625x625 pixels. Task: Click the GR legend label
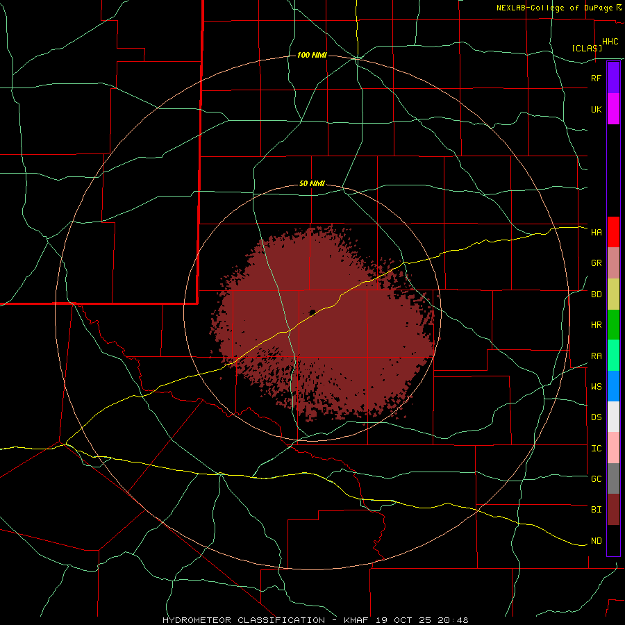pyautogui.click(x=597, y=263)
